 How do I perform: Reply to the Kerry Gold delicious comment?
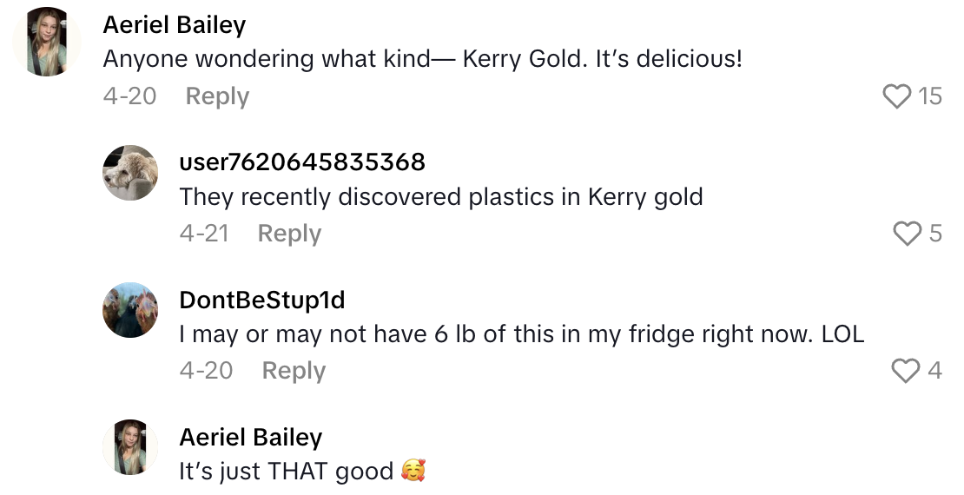[x=217, y=96]
